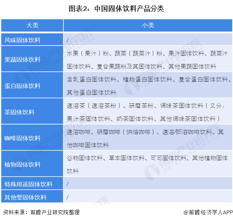Click the source note 资料来源：前瞻产业研究院整理
The width and height of the screenshot is (233, 221).
(x=41, y=212)
